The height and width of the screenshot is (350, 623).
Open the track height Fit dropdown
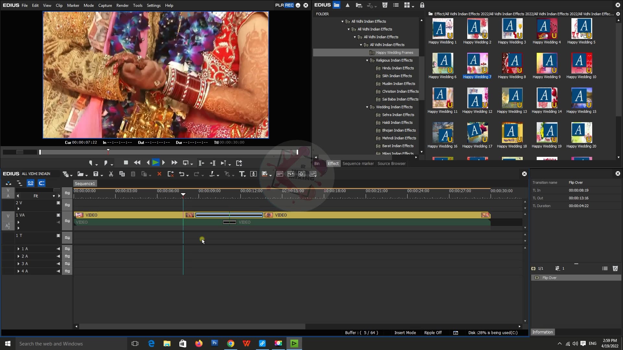pos(54,196)
